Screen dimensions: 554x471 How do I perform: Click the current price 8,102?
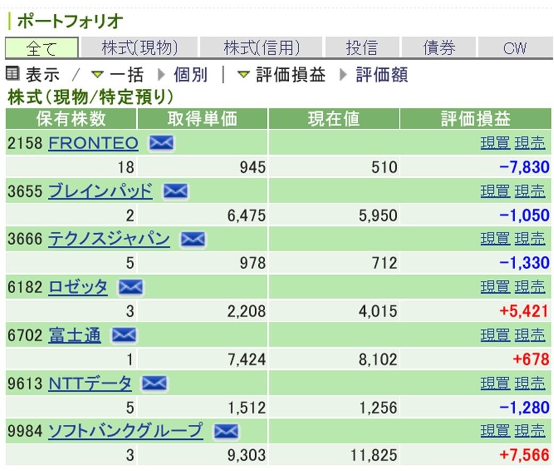tap(378, 359)
